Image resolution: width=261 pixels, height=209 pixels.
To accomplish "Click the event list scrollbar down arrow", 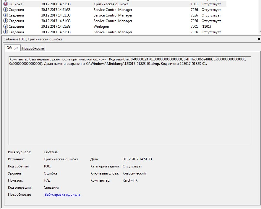I will 260,32.
